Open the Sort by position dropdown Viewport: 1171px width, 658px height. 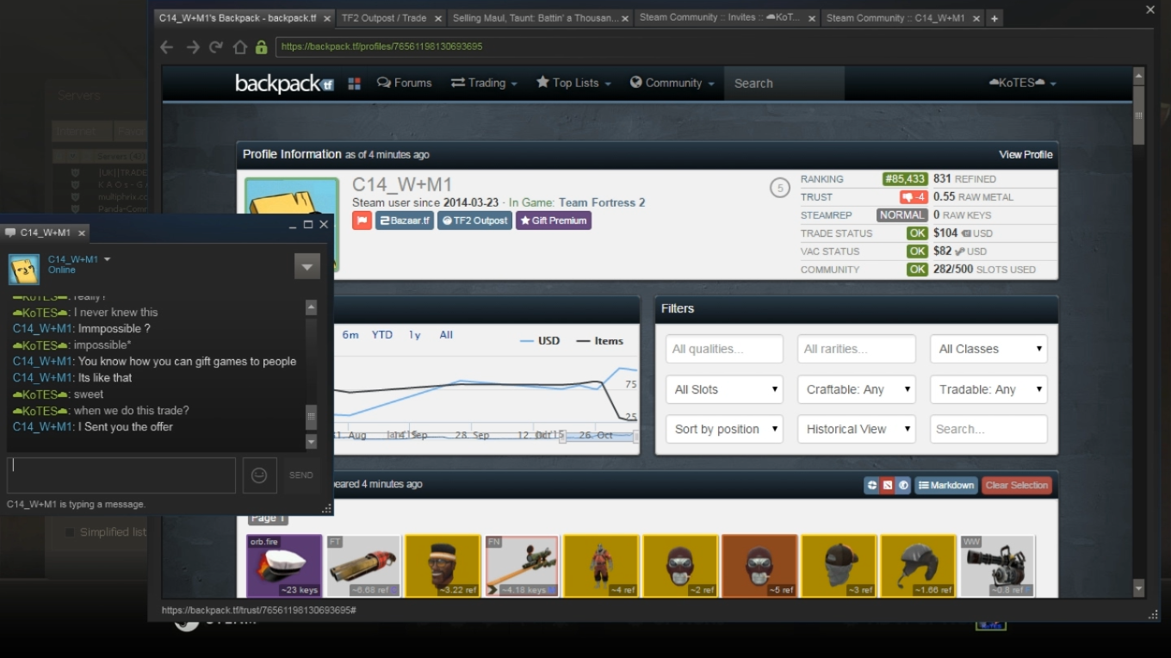[724, 429]
